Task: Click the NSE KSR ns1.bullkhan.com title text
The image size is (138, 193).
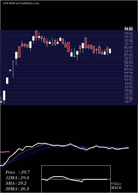Action: (x=21, y=3)
